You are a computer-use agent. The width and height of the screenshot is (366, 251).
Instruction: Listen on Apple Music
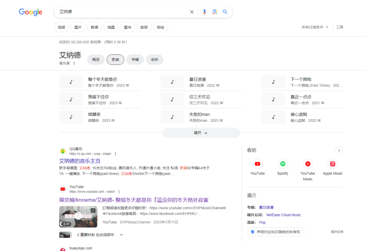(333, 167)
